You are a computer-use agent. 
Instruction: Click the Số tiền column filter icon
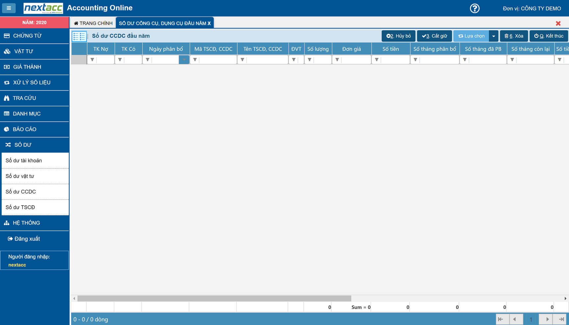click(377, 60)
